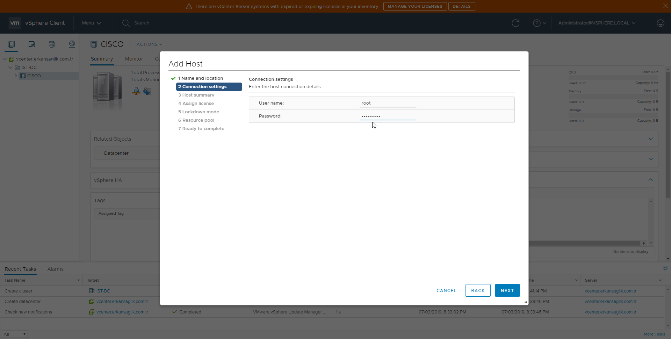Click the search magnifier icon
The image size is (671, 339).
click(126, 23)
